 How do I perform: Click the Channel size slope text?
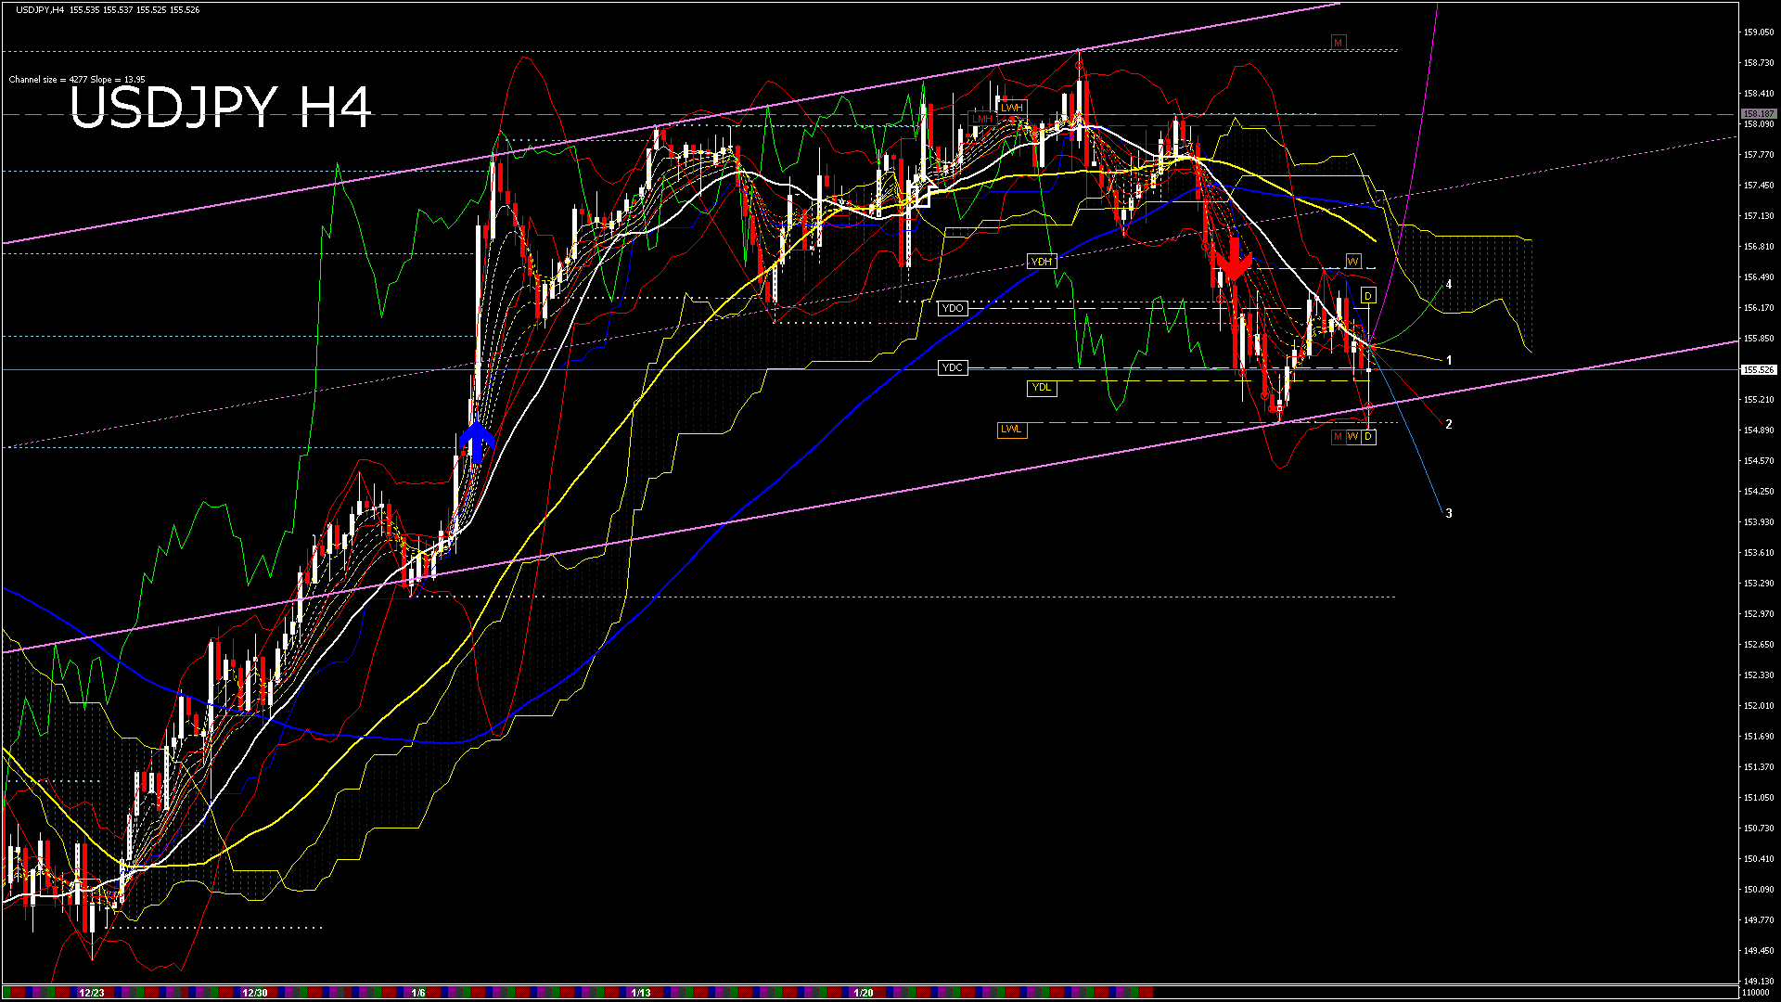pos(77,80)
